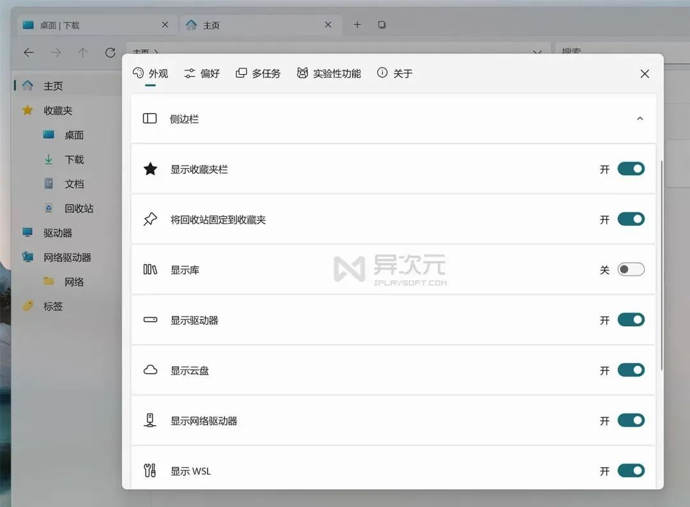Click the forward arrow navigation button
Screen dimensions: 690x507
coord(56,53)
